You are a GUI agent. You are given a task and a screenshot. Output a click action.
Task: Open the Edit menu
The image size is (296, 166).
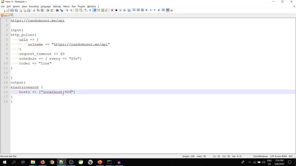pos(9,6)
